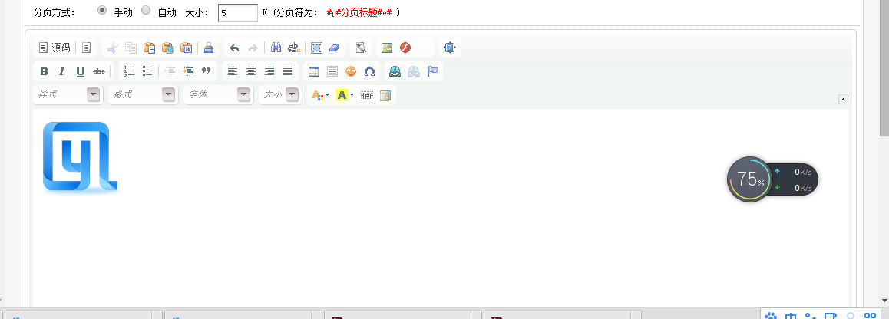Image resolution: width=889 pixels, height=319 pixels.
Task: Click the Copy icon in the toolbar
Action: pos(131,48)
